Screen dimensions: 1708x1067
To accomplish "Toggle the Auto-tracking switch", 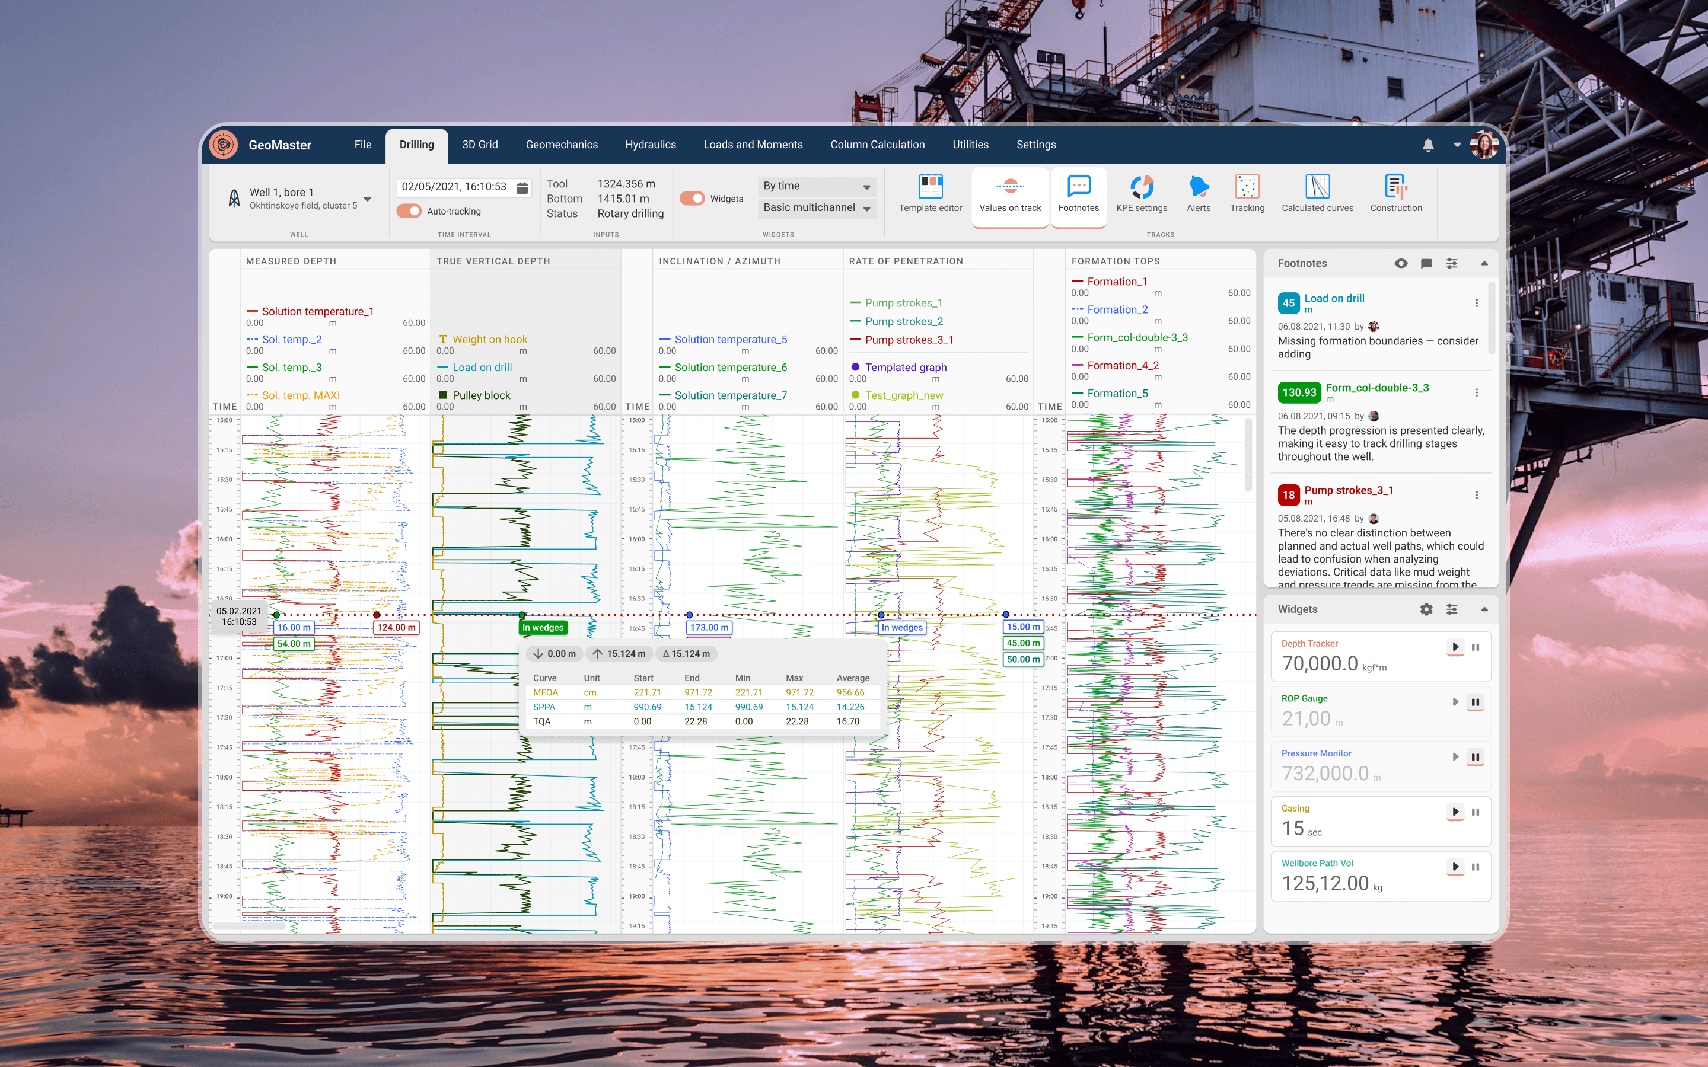I will [x=409, y=211].
